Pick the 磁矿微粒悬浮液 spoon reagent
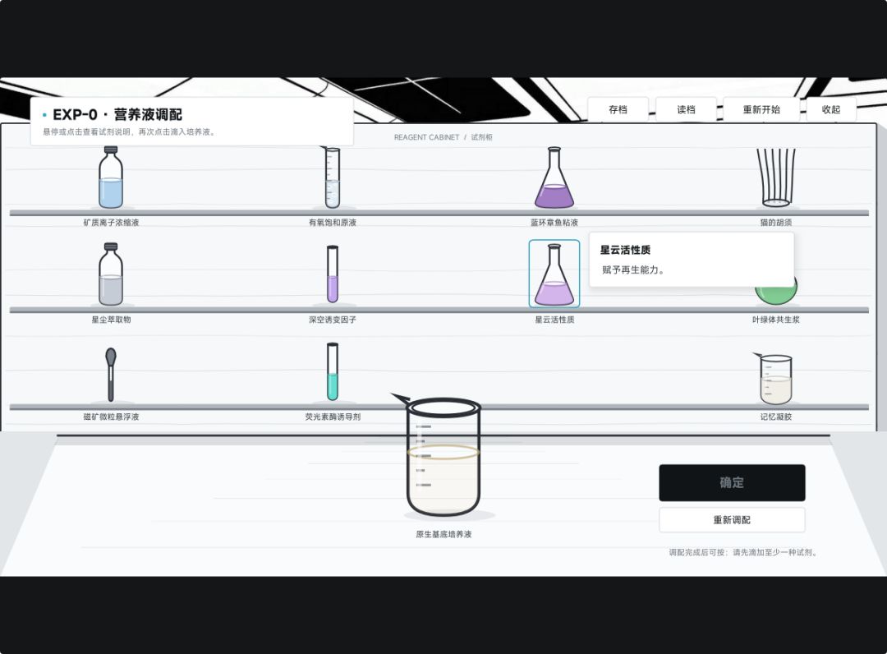 click(x=111, y=375)
